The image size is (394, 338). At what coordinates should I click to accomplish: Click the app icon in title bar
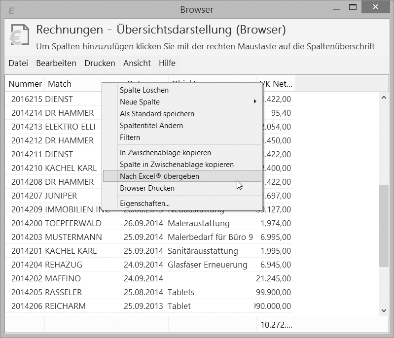click(12, 10)
